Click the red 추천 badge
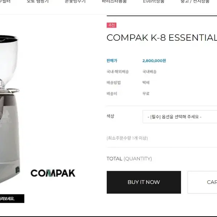Viewport: 217px width, 217px height. tap(111, 25)
